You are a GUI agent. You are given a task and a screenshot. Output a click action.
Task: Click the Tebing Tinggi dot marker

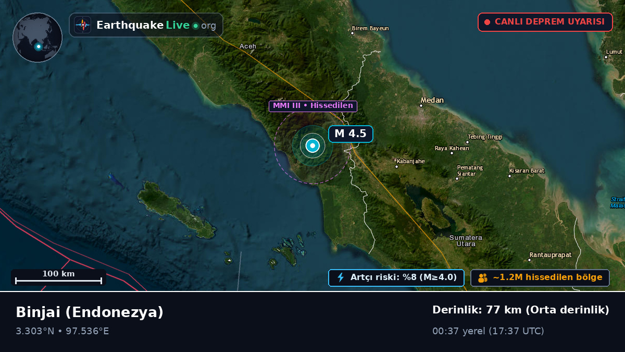[468, 142]
